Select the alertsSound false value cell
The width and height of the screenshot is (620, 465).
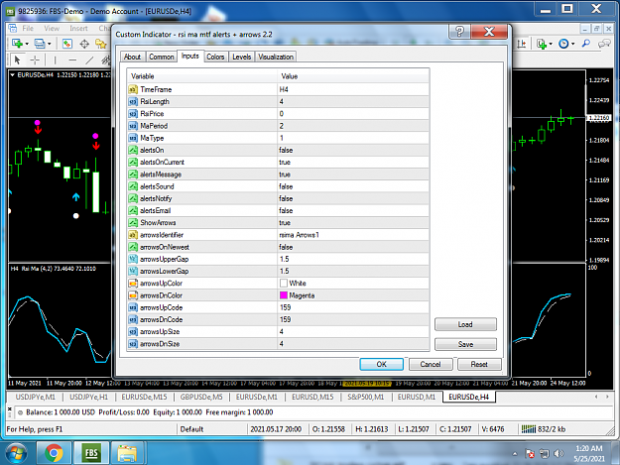pyautogui.click(x=353, y=186)
